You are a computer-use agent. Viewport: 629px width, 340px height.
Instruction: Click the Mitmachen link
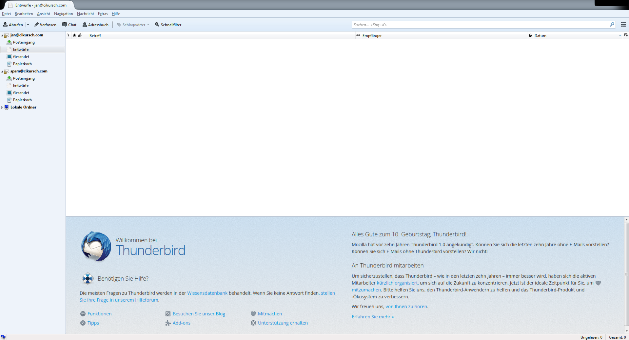270,314
